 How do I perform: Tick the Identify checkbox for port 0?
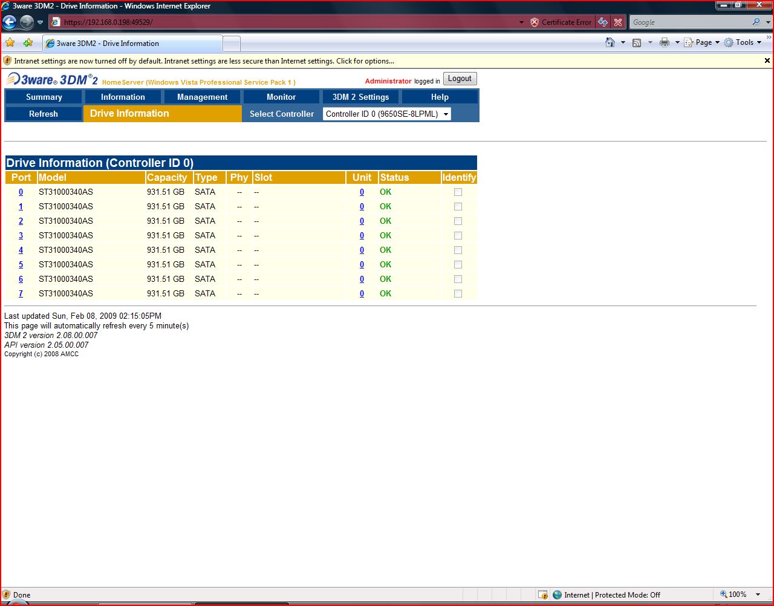[458, 192]
